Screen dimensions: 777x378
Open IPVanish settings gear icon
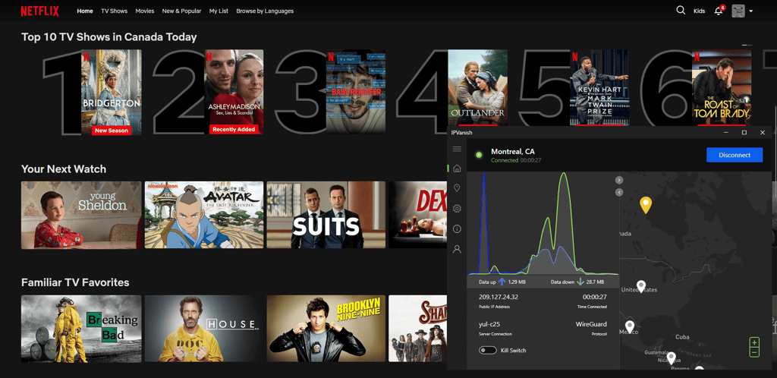tap(457, 209)
